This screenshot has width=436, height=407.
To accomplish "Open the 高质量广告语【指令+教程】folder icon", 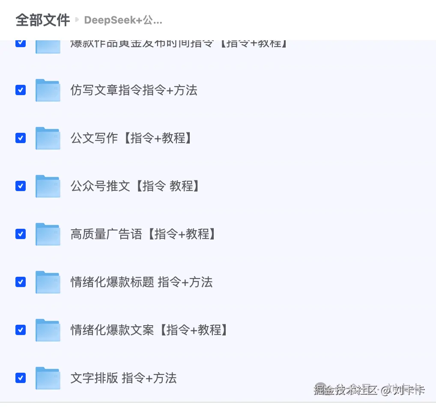I will pos(48,234).
